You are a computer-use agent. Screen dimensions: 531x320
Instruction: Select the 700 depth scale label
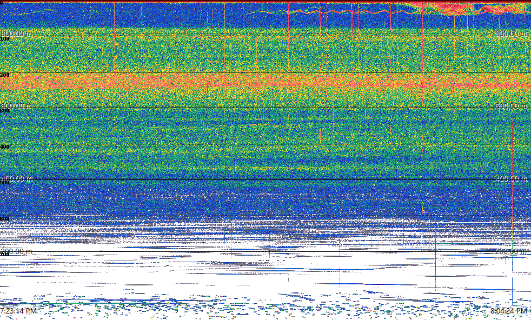pyautogui.click(x=5, y=254)
